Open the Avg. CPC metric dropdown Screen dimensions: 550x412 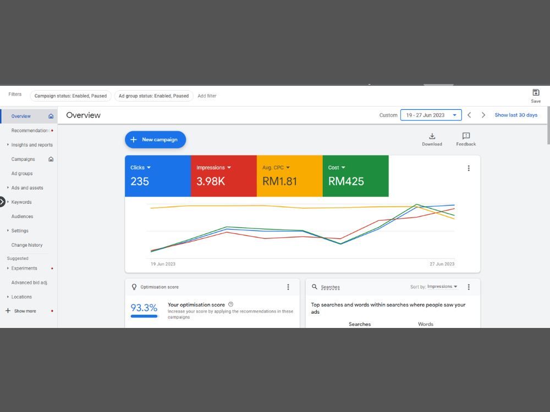pos(276,168)
